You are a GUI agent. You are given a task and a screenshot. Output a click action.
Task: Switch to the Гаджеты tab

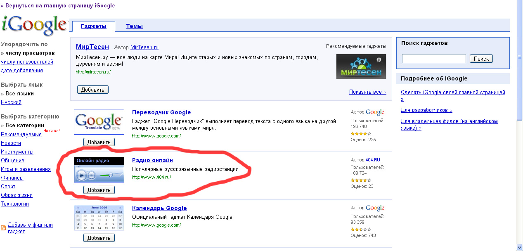tap(94, 26)
